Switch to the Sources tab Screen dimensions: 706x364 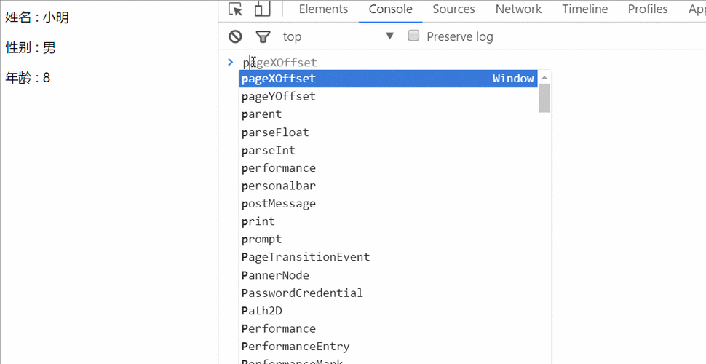[453, 9]
